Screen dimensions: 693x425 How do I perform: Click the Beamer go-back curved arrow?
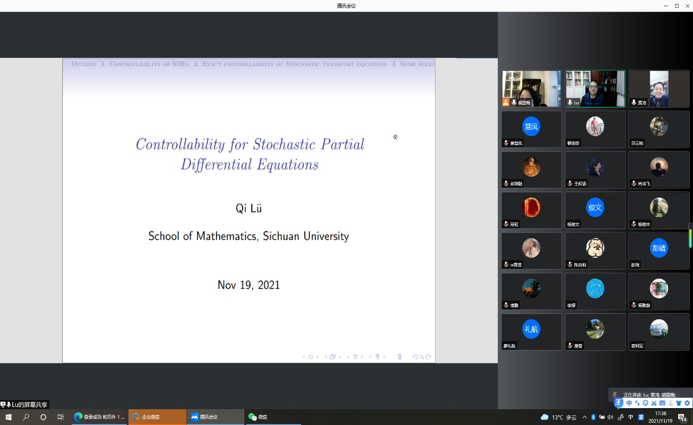tap(415, 357)
